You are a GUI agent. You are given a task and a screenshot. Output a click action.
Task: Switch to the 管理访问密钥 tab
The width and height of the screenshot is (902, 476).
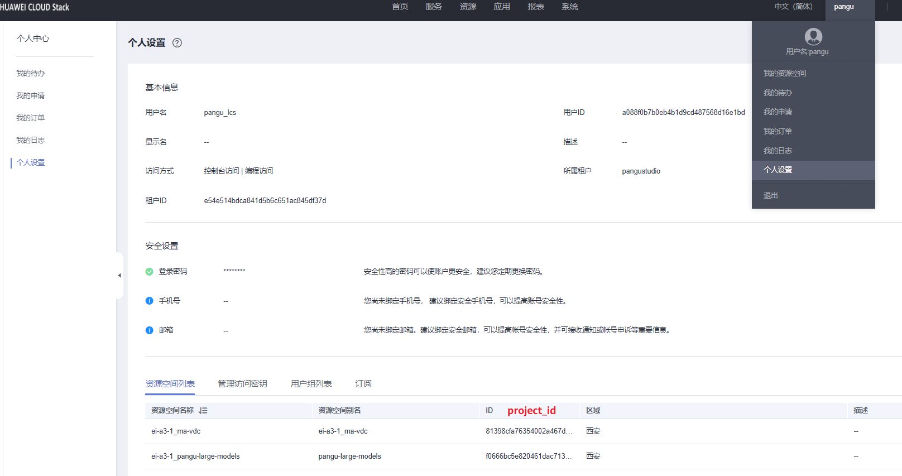[242, 384]
